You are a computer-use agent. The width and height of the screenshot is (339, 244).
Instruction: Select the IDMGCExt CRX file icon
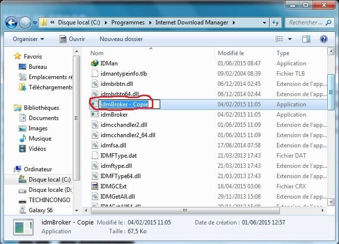click(95, 186)
